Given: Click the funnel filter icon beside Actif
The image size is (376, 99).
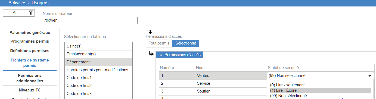Looking at the screenshot, I should [31, 13].
